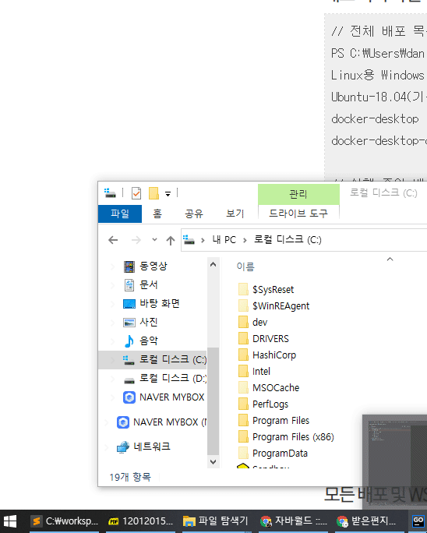Select 사진 in the navigation pane
This screenshot has height=533, width=427.
click(x=149, y=322)
